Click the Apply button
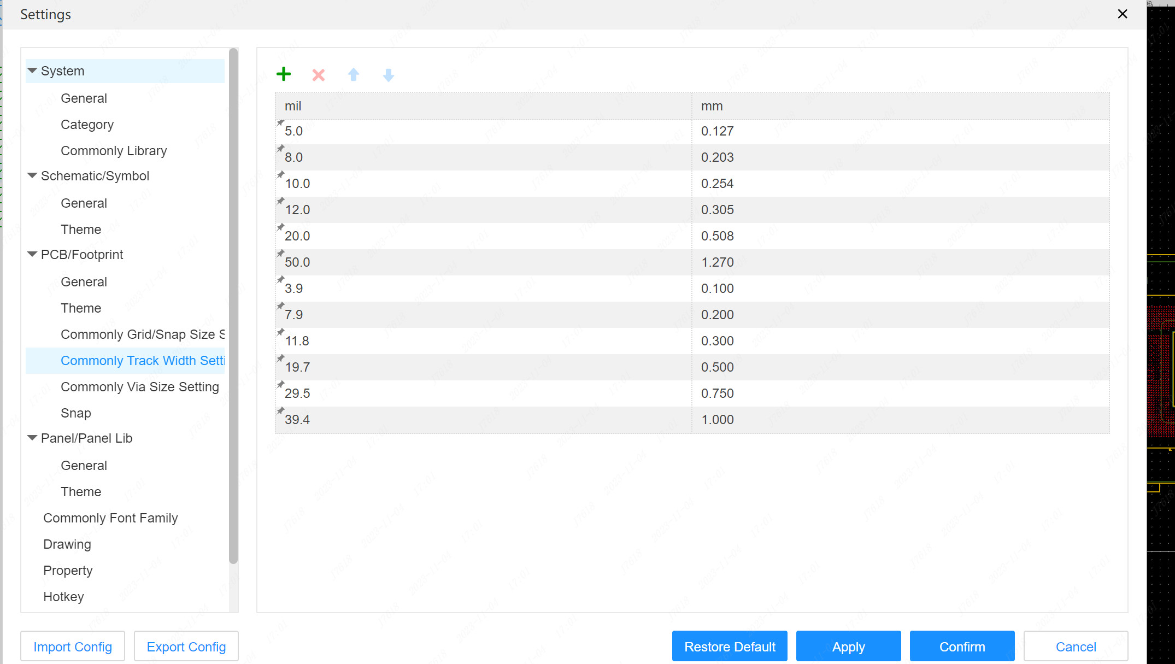 849,647
